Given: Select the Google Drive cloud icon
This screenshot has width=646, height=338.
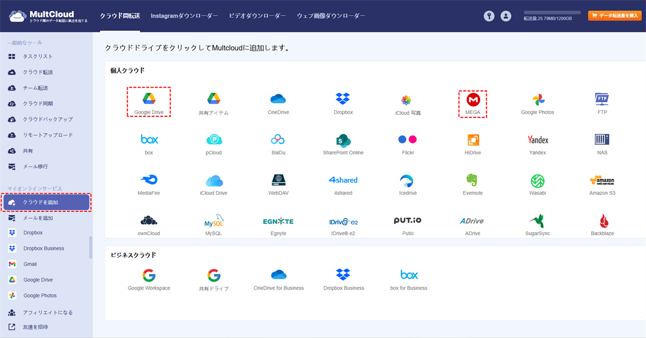Looking at the screenshot, I should coord(149,98).
